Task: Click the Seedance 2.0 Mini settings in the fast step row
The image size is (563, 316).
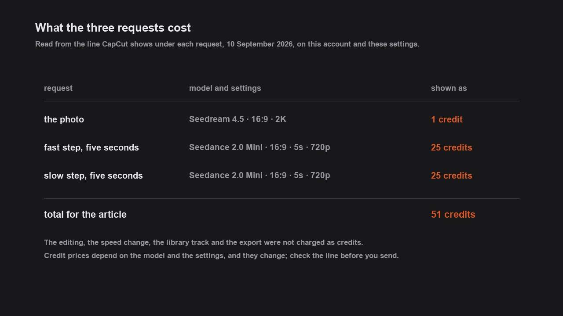Action: [x=260, y=147]
